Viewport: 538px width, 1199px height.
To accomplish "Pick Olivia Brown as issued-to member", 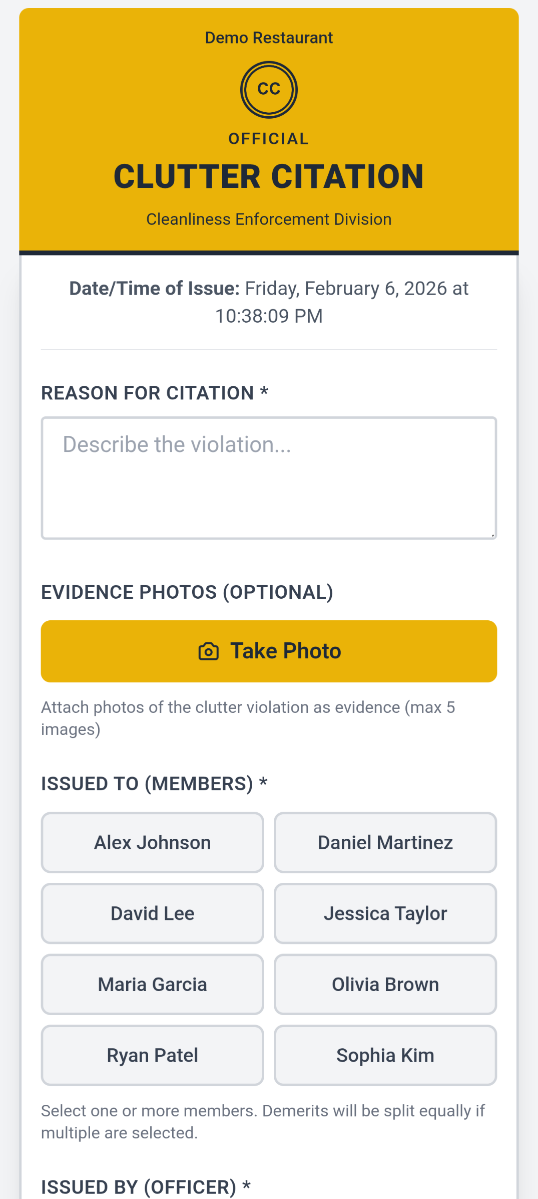I will (385, 985).
